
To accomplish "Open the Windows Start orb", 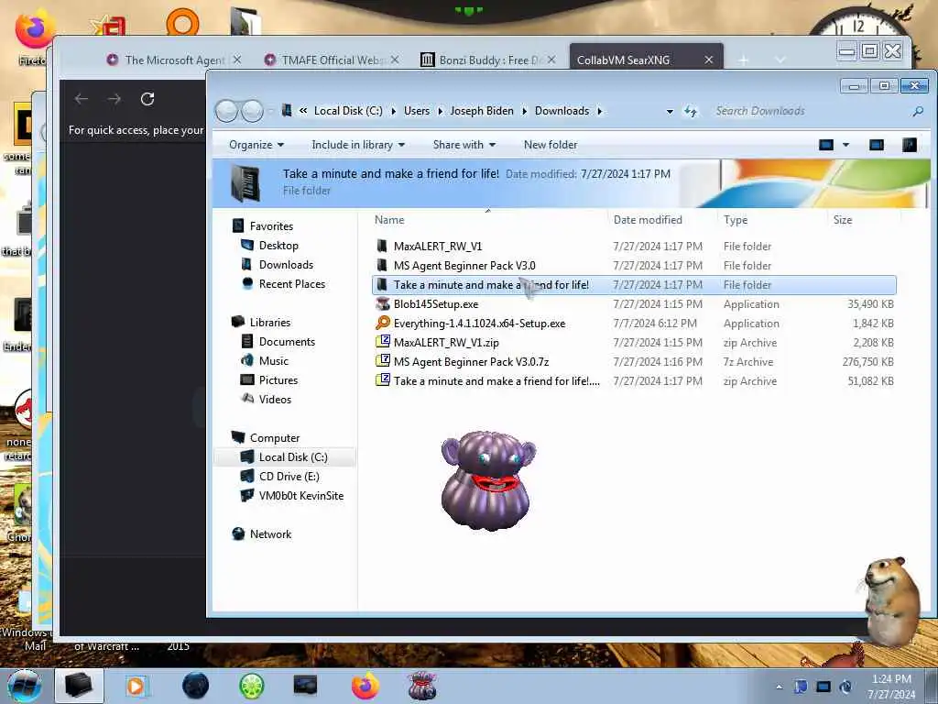I will tap(25, 686).
